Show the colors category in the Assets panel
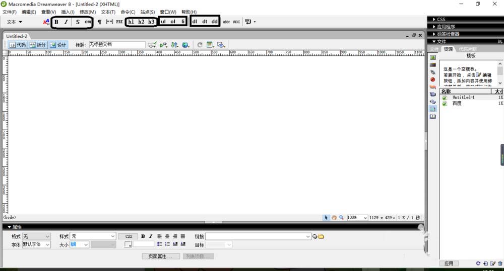Screen dimensions: 504x271 click(x=433, y=65)
